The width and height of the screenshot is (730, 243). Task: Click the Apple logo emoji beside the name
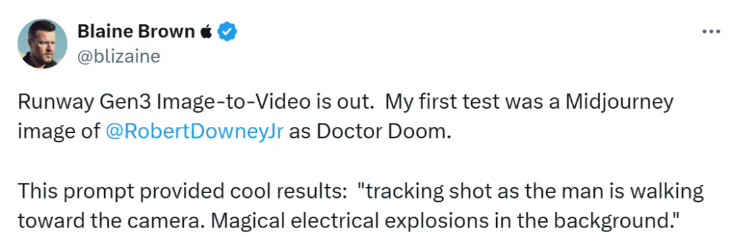(206, 32)
